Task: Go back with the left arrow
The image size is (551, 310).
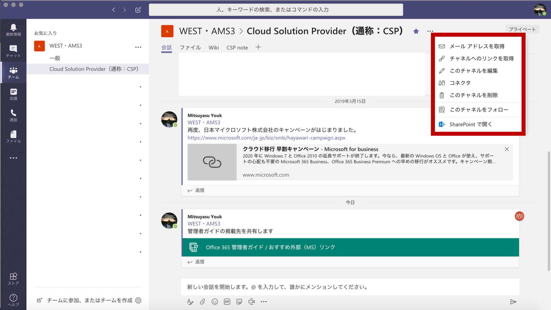Action: pos(114,10)
